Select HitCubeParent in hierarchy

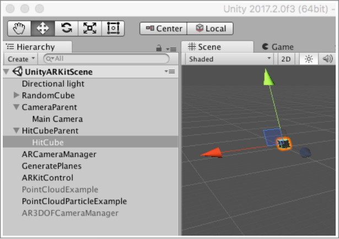pos(50,131)
